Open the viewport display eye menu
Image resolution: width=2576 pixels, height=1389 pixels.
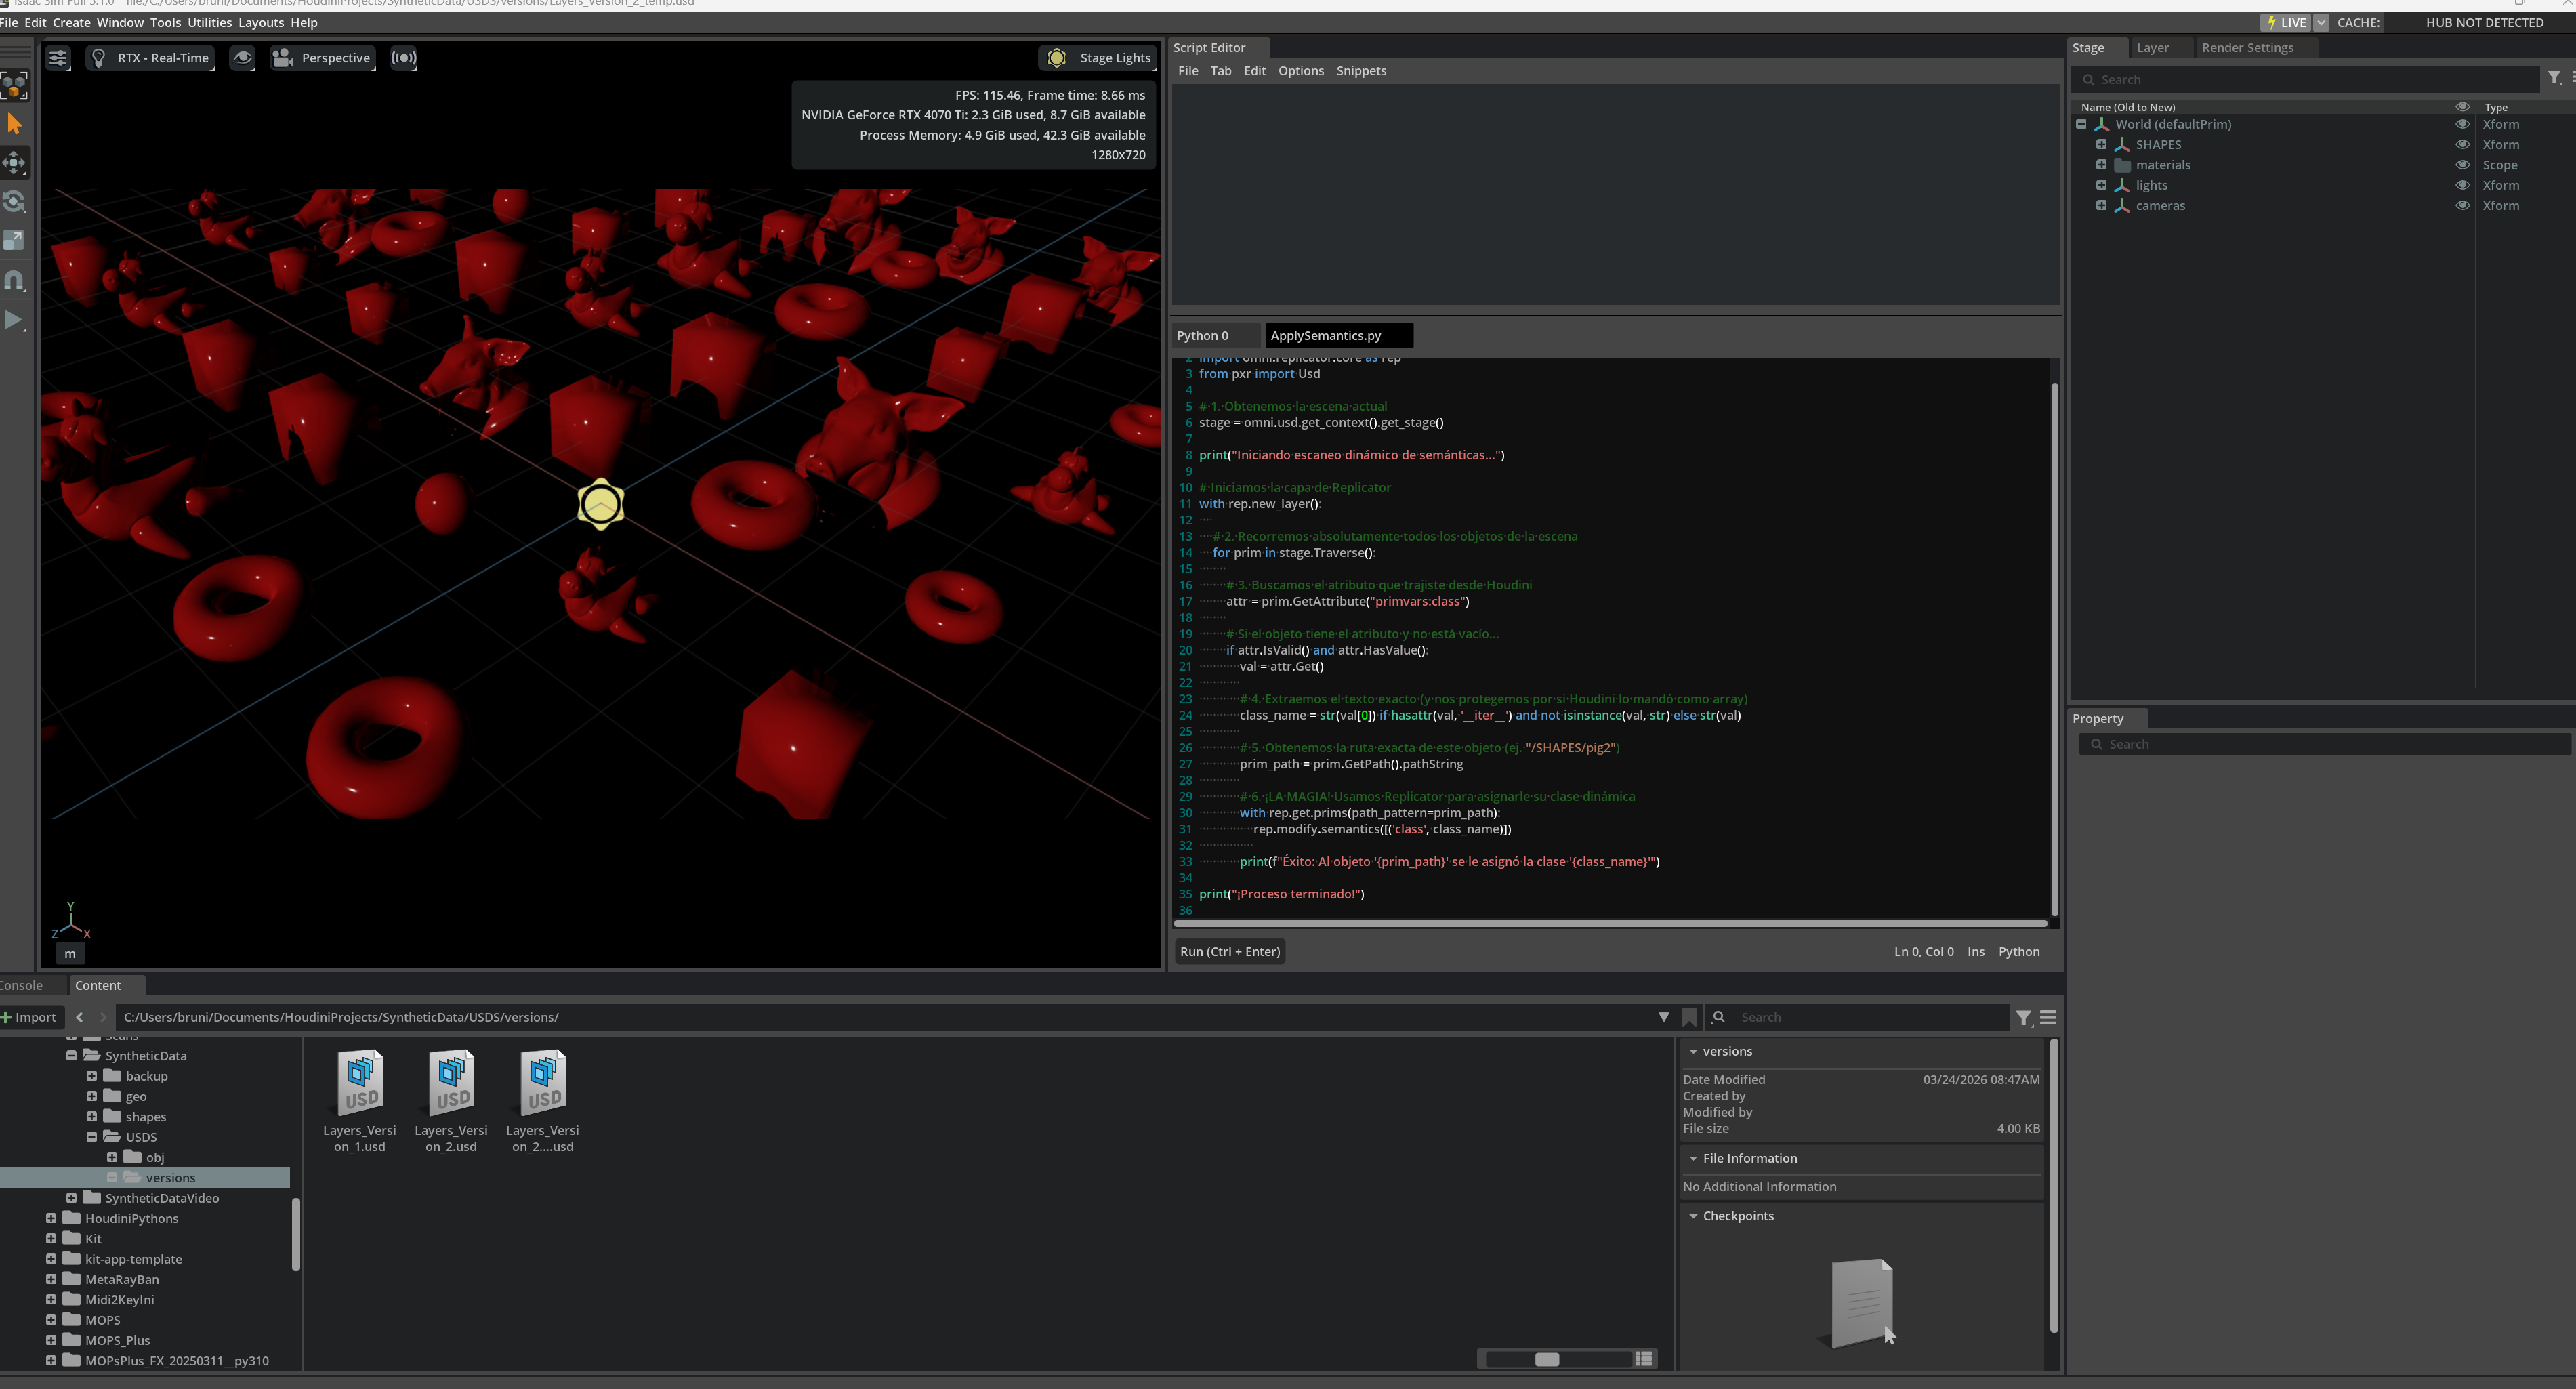(242, 58)
